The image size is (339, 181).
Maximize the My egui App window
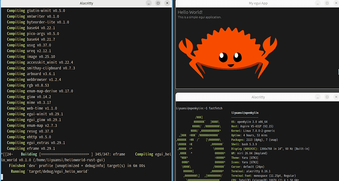click(327, 3)
